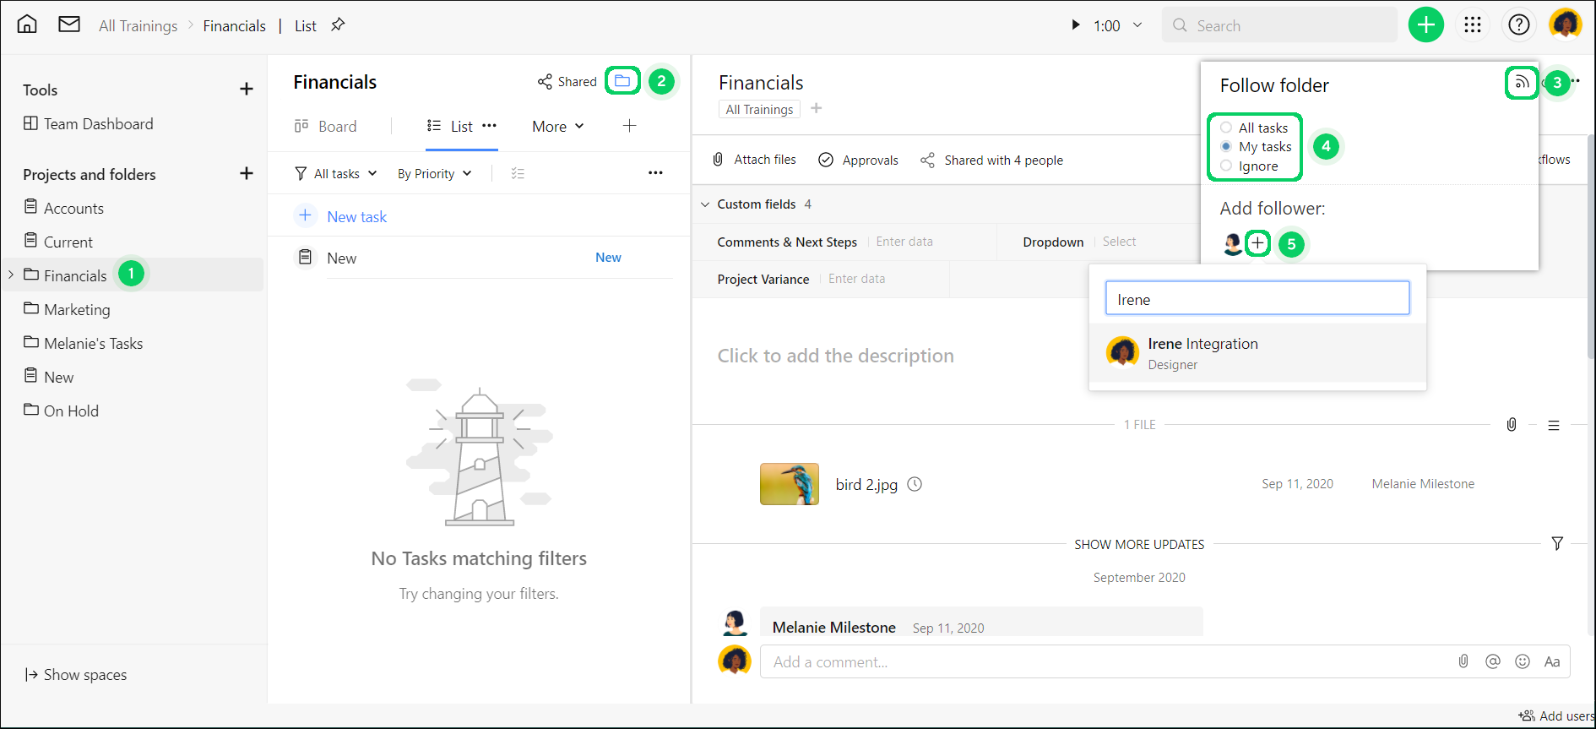Click the folder info icon beside Shared

coord(622,81)
